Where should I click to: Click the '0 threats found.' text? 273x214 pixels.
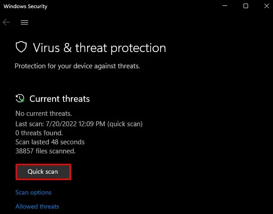click(x=39, y=133)
